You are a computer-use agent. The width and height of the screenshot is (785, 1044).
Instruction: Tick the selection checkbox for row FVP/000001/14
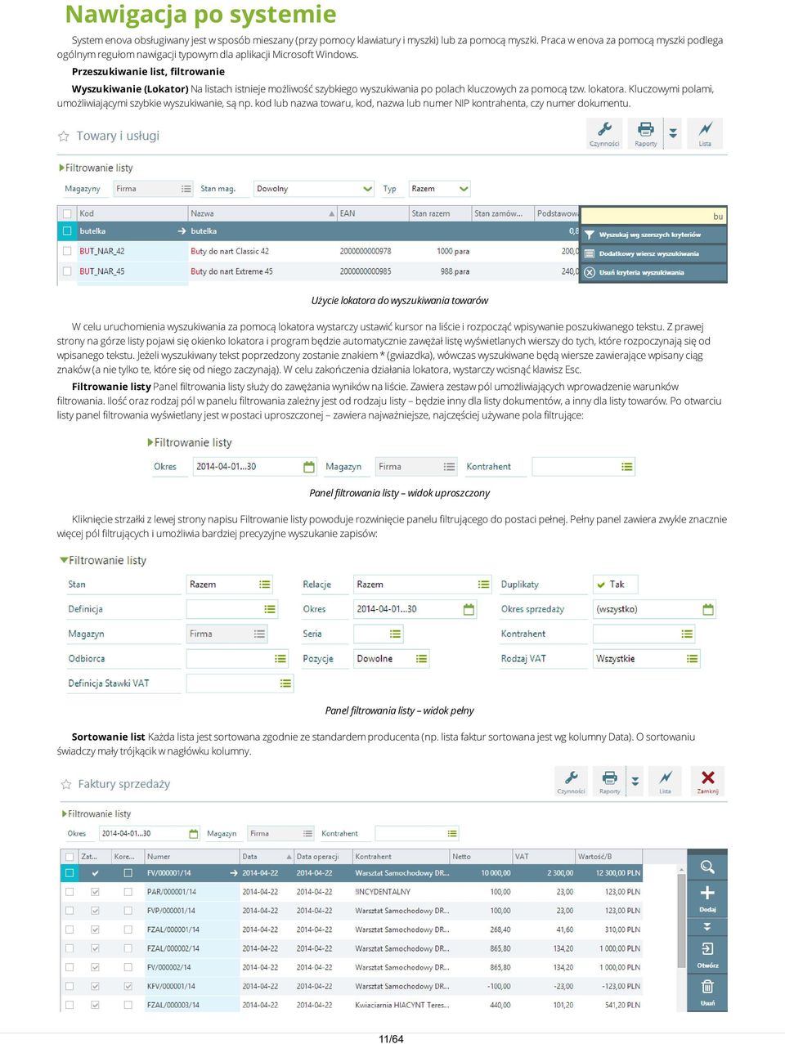tap(70, 911)
